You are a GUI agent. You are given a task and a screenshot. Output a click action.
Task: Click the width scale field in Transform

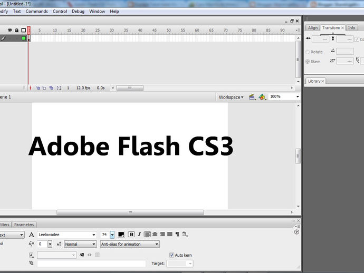320,39
